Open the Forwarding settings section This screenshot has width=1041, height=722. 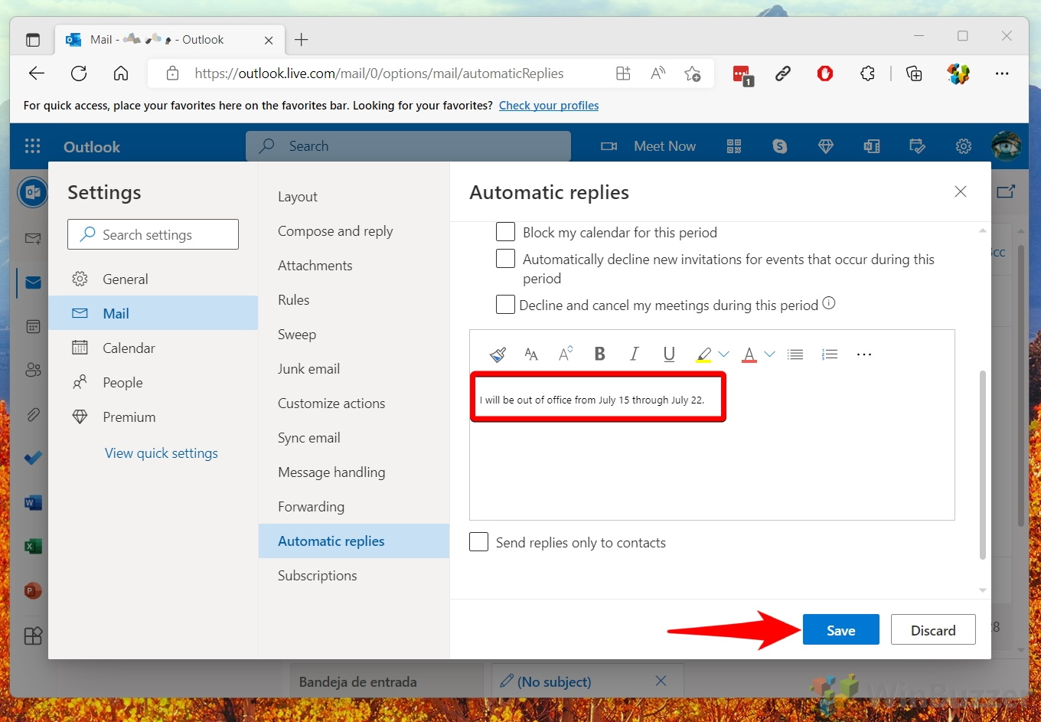point(311,507)
